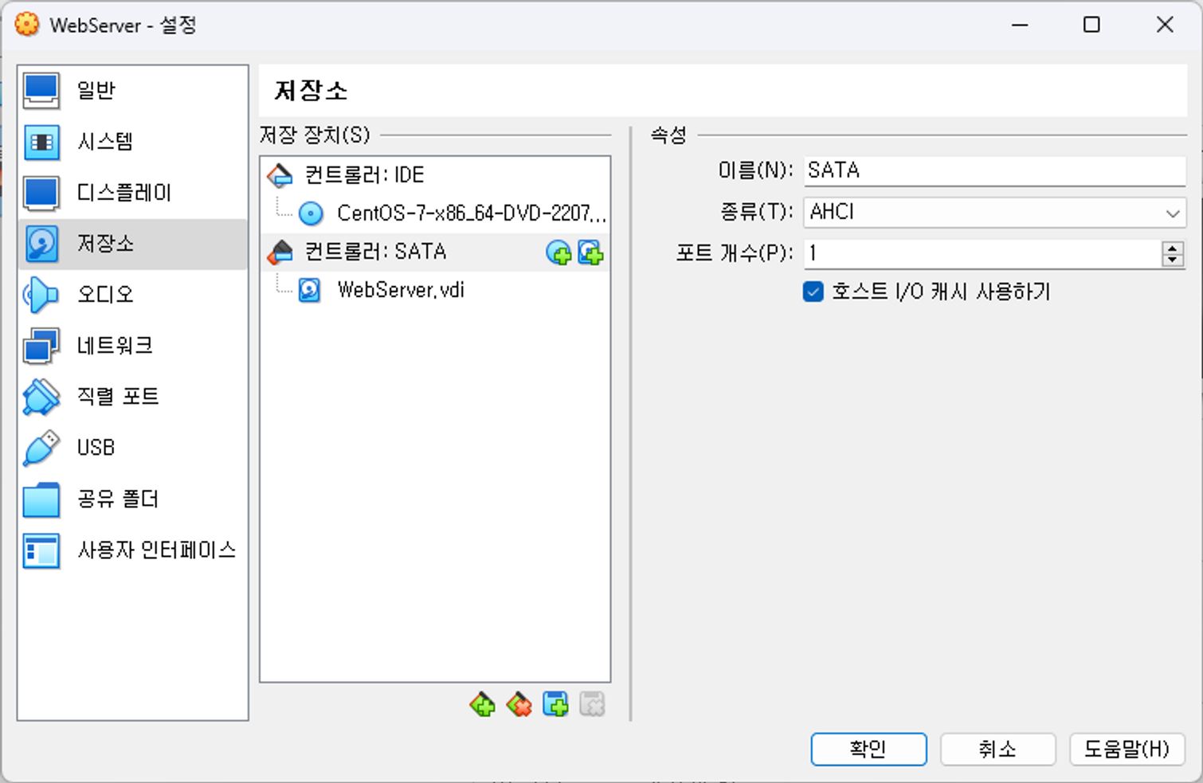The width and height of the screenshot is (1203, 783).
Task: Open the 종류(T) AHCI dropdown
Action: [x=994, y=213]
